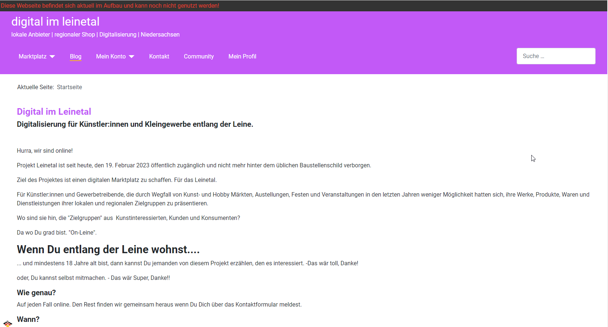
Task: Click into the Suche search field
Action: tap(556, 56)
